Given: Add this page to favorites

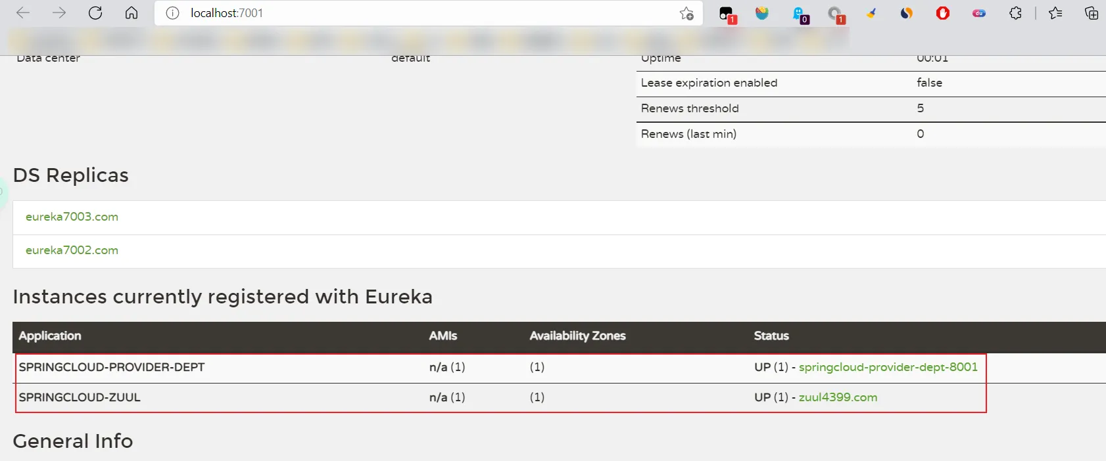Looking at the screenshot, I should coord(686,13).
